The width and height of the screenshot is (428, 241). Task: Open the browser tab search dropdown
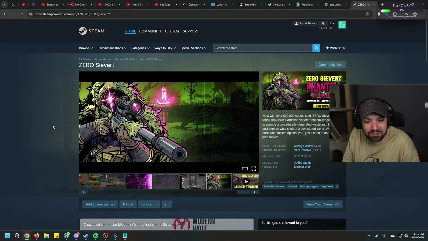point(4,5)
